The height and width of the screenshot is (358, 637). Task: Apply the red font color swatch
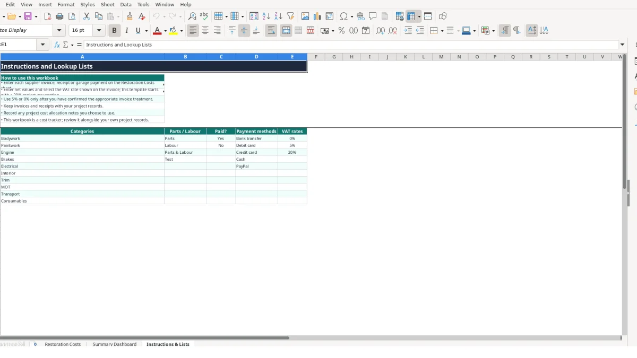coord(157,31)
